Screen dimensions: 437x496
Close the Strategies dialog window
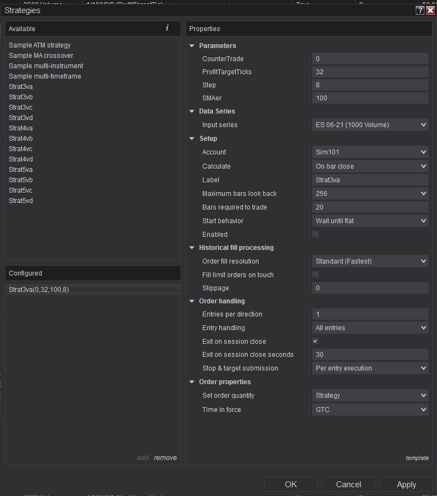pos(430,10)
